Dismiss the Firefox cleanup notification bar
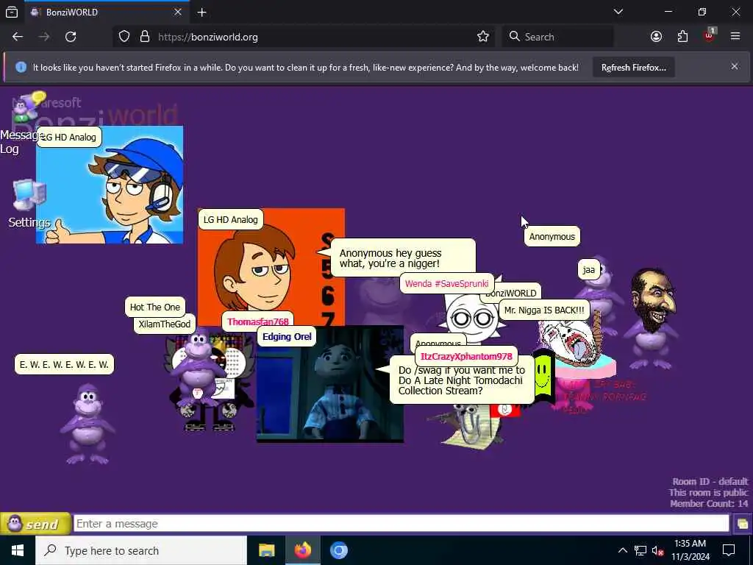Image resolution: width=753 pixels, height=565 pixels. (x=735, y=67)
